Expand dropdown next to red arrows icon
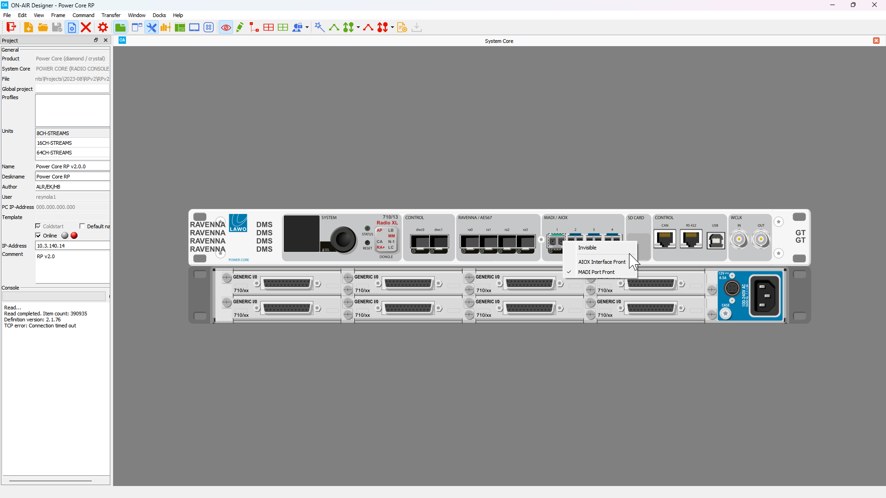This screenshot has width=886, height=498. click(393, 28)
